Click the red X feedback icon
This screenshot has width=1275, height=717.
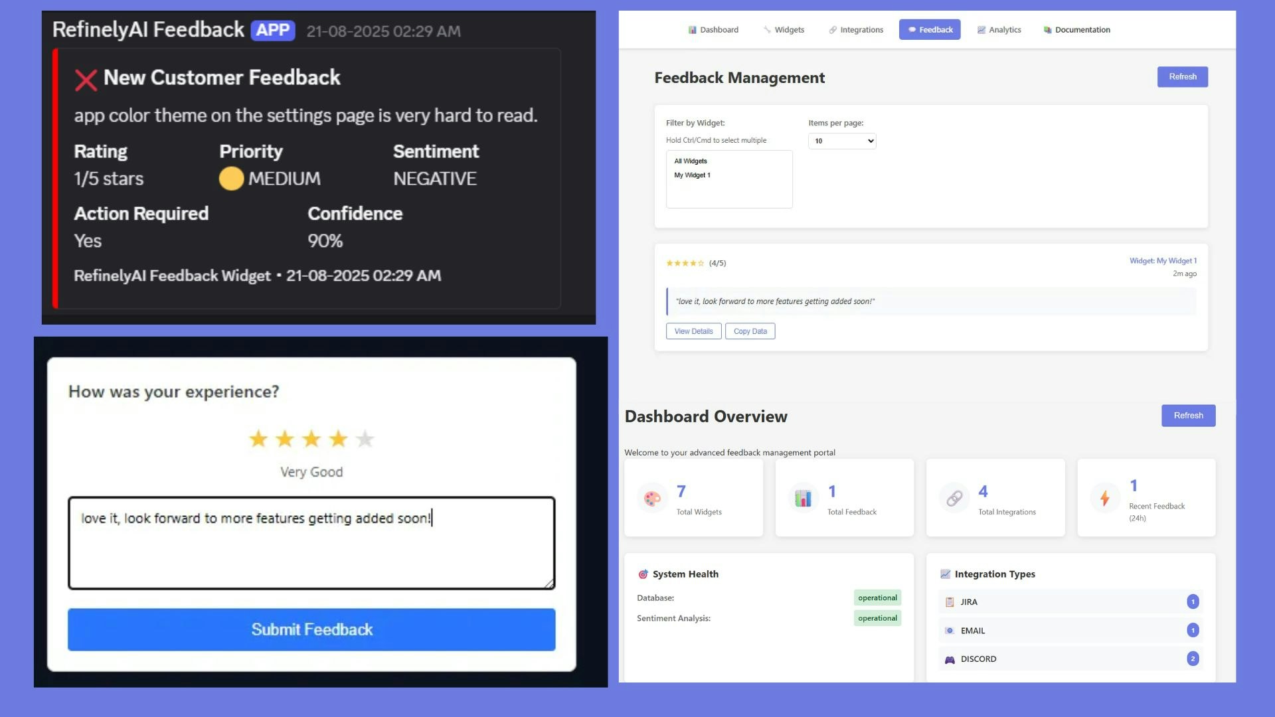coord(86,80)
